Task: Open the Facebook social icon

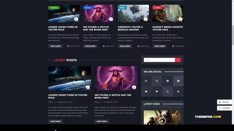Action: tap(167, 81)
